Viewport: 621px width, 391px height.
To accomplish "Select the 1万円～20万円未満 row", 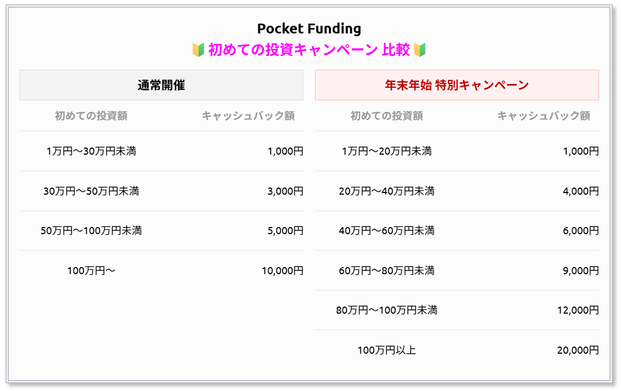I will [456, 151].
